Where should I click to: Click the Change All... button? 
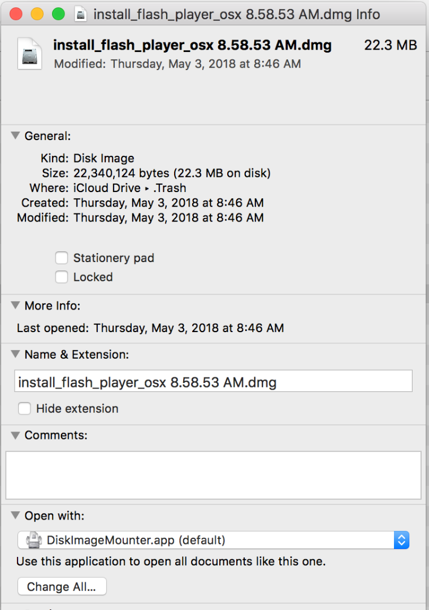coord(62,586)
